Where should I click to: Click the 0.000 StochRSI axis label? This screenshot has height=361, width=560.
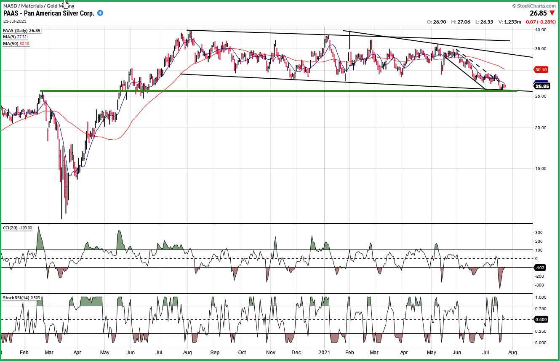tap(541, 343)
